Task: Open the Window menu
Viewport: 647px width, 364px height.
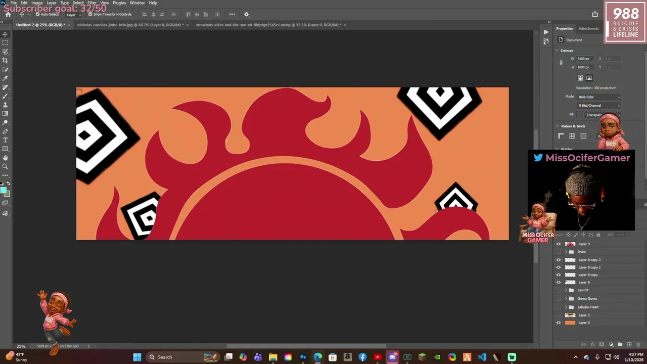Action: (x=137, y=3)
